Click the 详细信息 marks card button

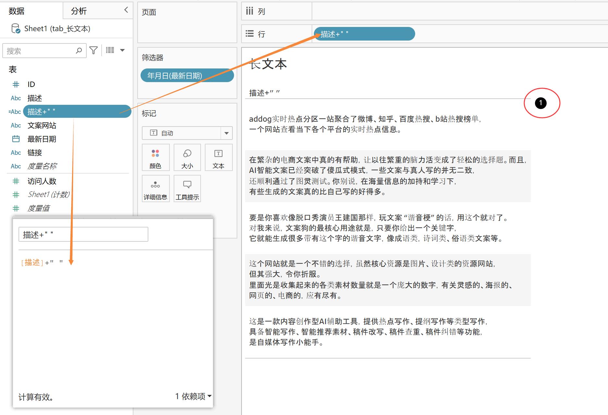click(x=155, y=189)
